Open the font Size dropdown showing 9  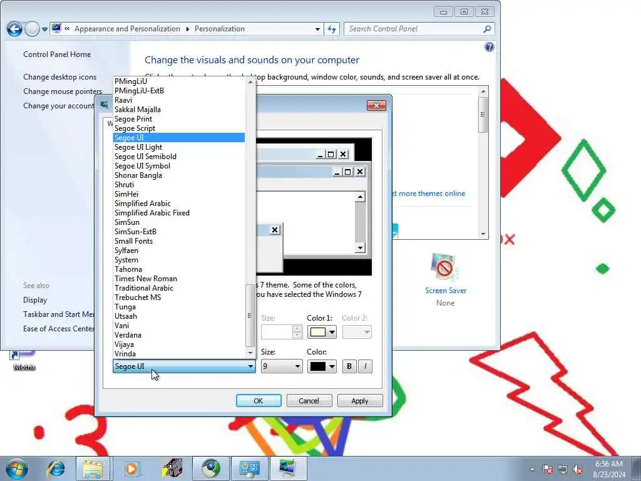click(x=282, y=366)
